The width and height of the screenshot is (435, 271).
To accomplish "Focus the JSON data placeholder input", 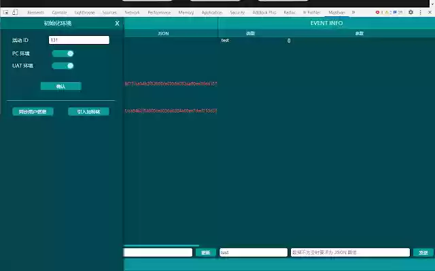I will (x=351, y=253).
